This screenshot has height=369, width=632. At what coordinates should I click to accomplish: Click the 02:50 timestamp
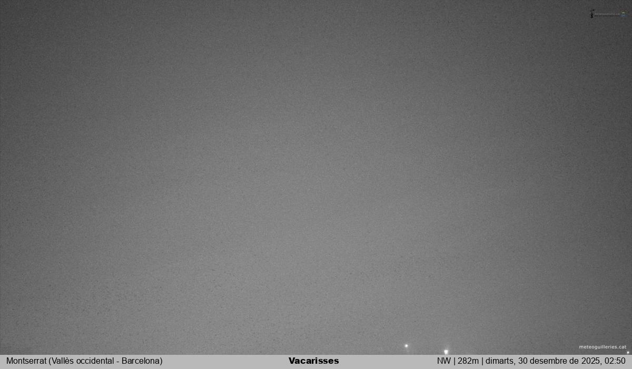(615, 361)
